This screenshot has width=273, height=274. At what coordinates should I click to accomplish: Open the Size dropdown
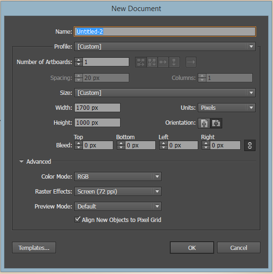tap(165, 93)
